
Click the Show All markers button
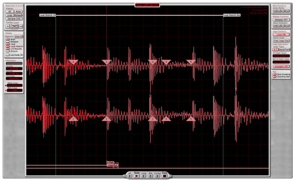click(x=19, y=36)
